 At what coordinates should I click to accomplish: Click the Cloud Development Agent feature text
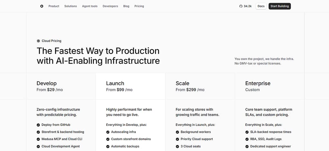(x=61, y=147)
